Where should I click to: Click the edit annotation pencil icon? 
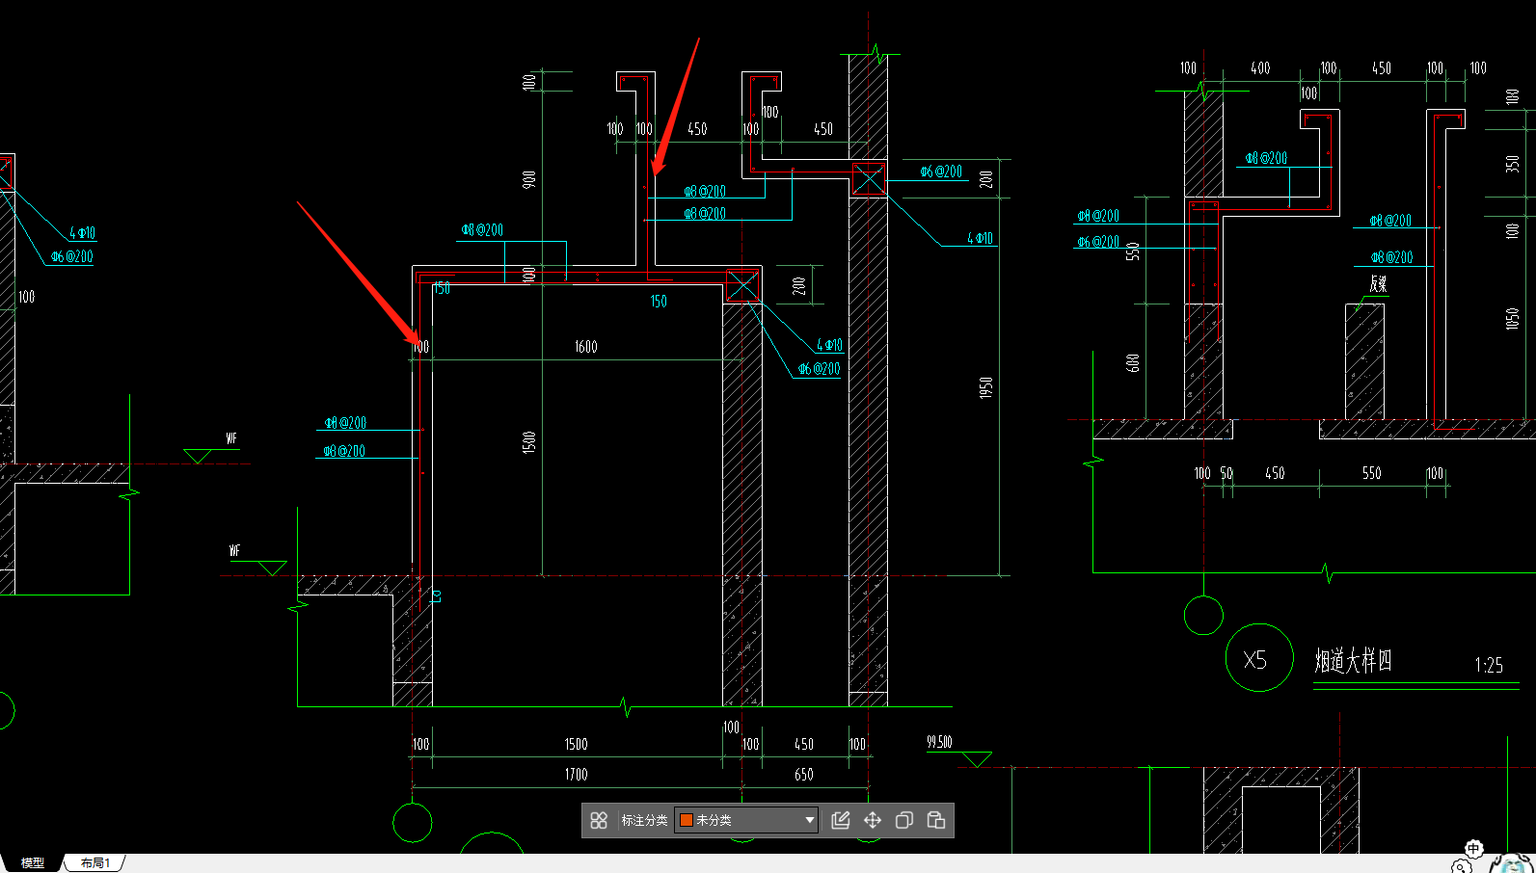(841, 820)
